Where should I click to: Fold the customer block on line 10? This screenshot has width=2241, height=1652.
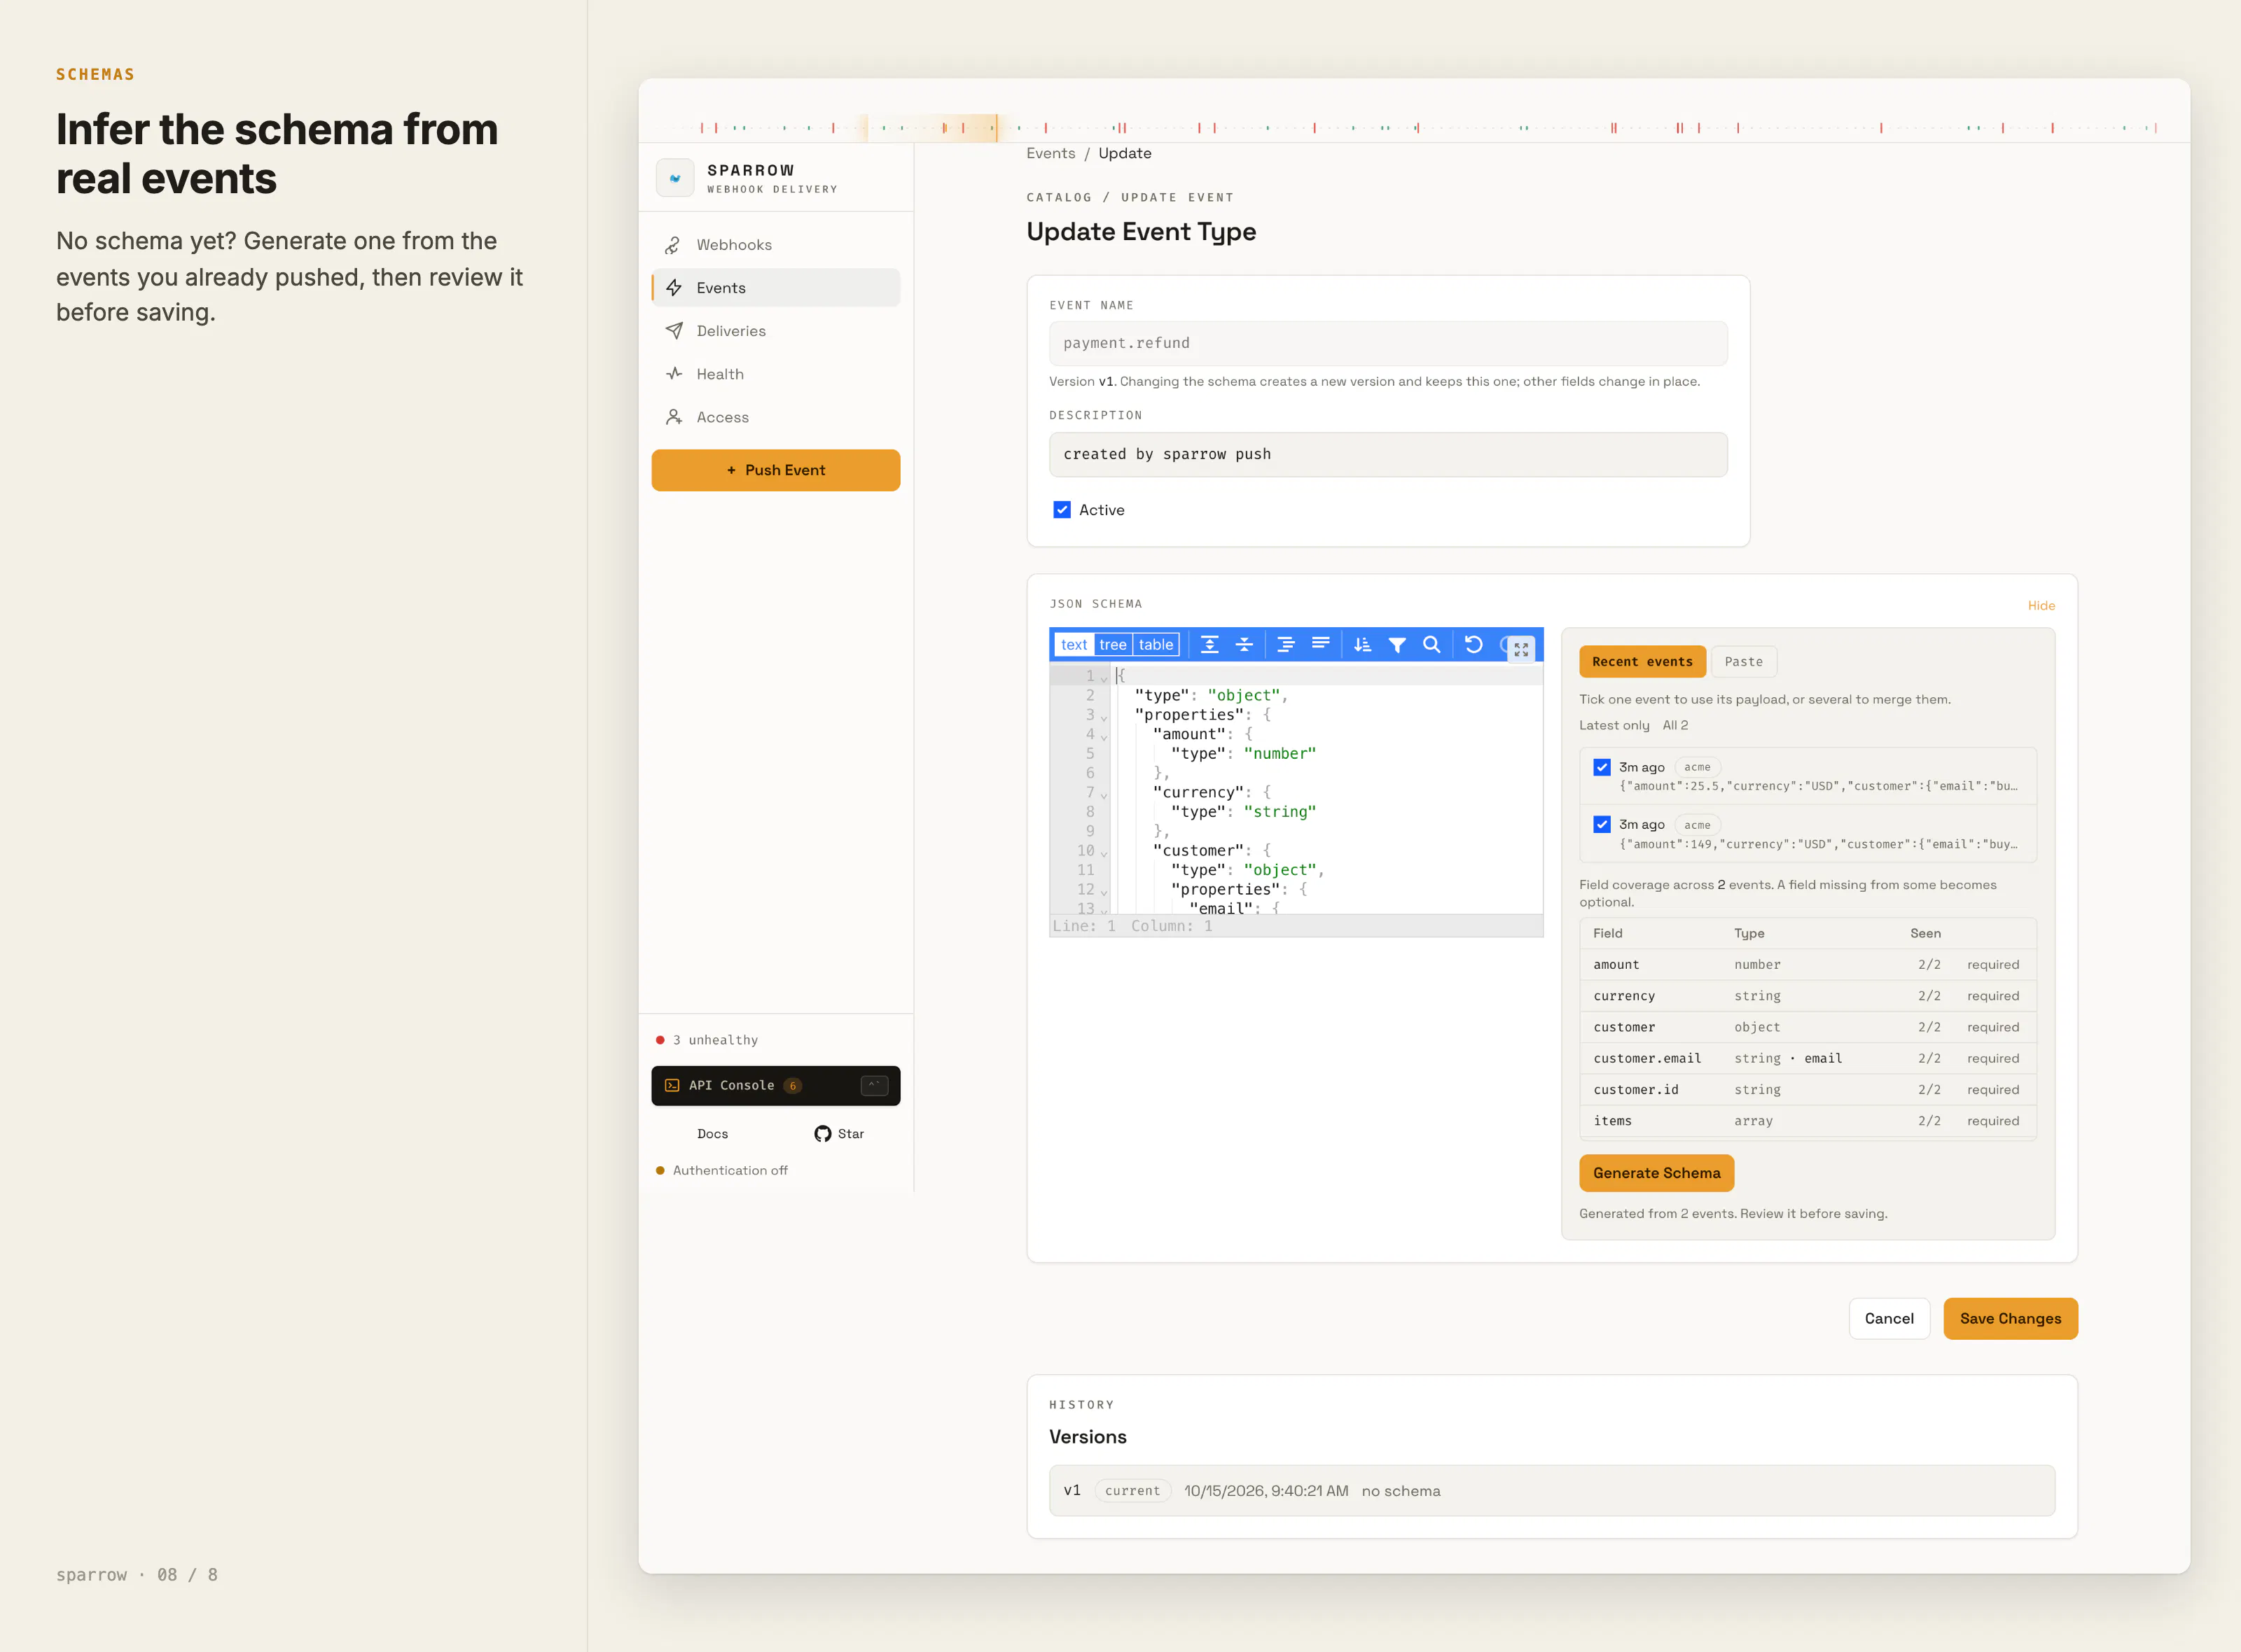click(1104, 853)
